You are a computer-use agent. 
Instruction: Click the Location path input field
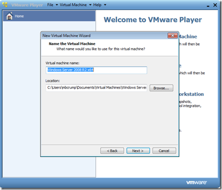coord(97,88)
